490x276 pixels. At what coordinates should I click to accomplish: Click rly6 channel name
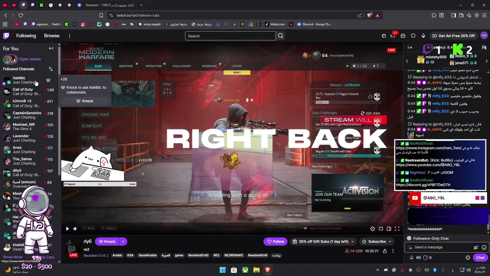88,242
